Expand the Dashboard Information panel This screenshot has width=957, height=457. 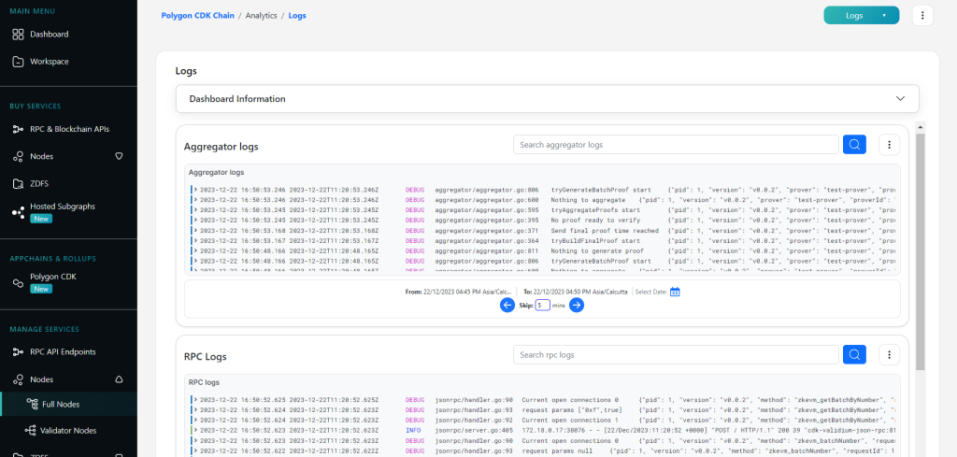tap(901, 98)
